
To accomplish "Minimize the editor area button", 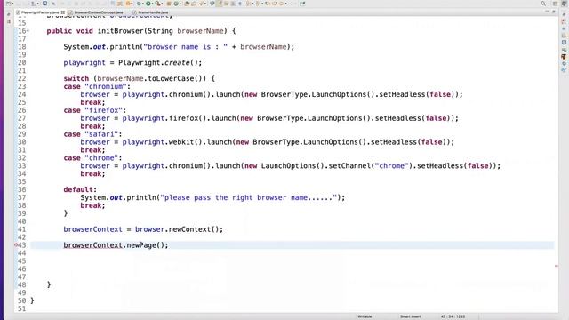I will coord(547,12).
